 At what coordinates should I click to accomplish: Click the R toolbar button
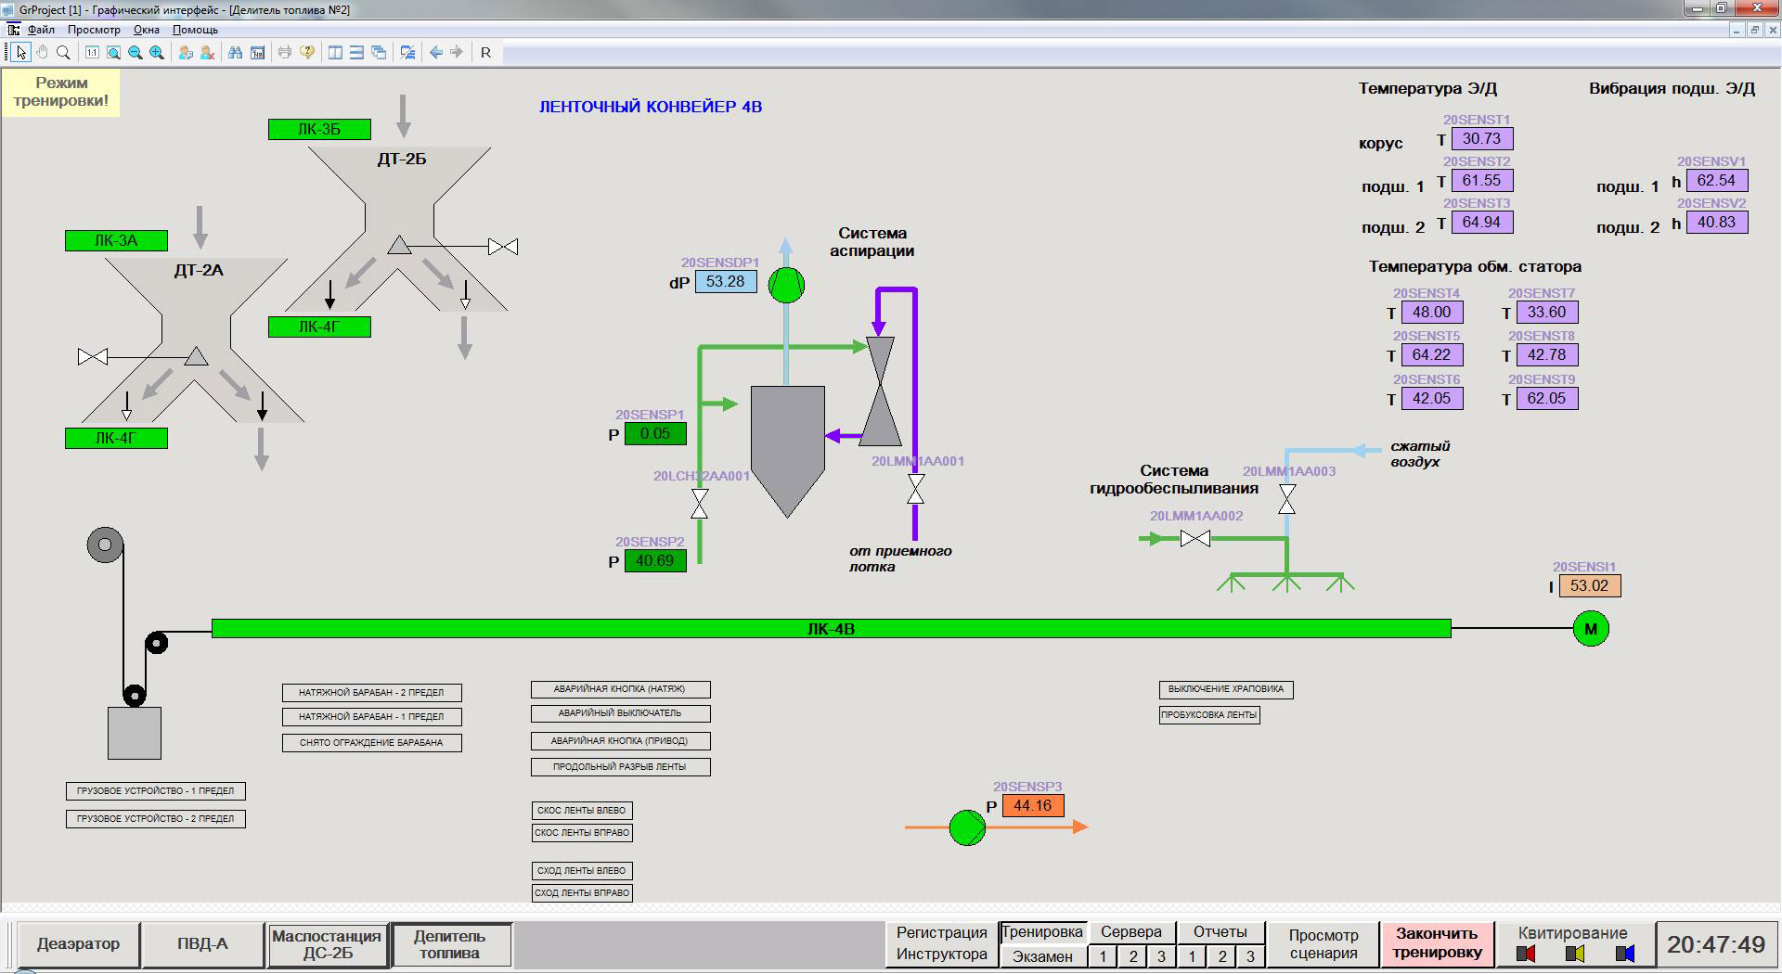485,53
